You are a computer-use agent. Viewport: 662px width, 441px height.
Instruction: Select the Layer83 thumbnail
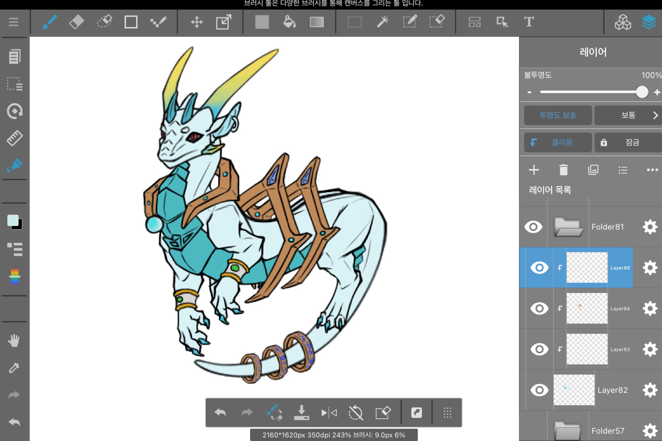(x=587, y=349)
